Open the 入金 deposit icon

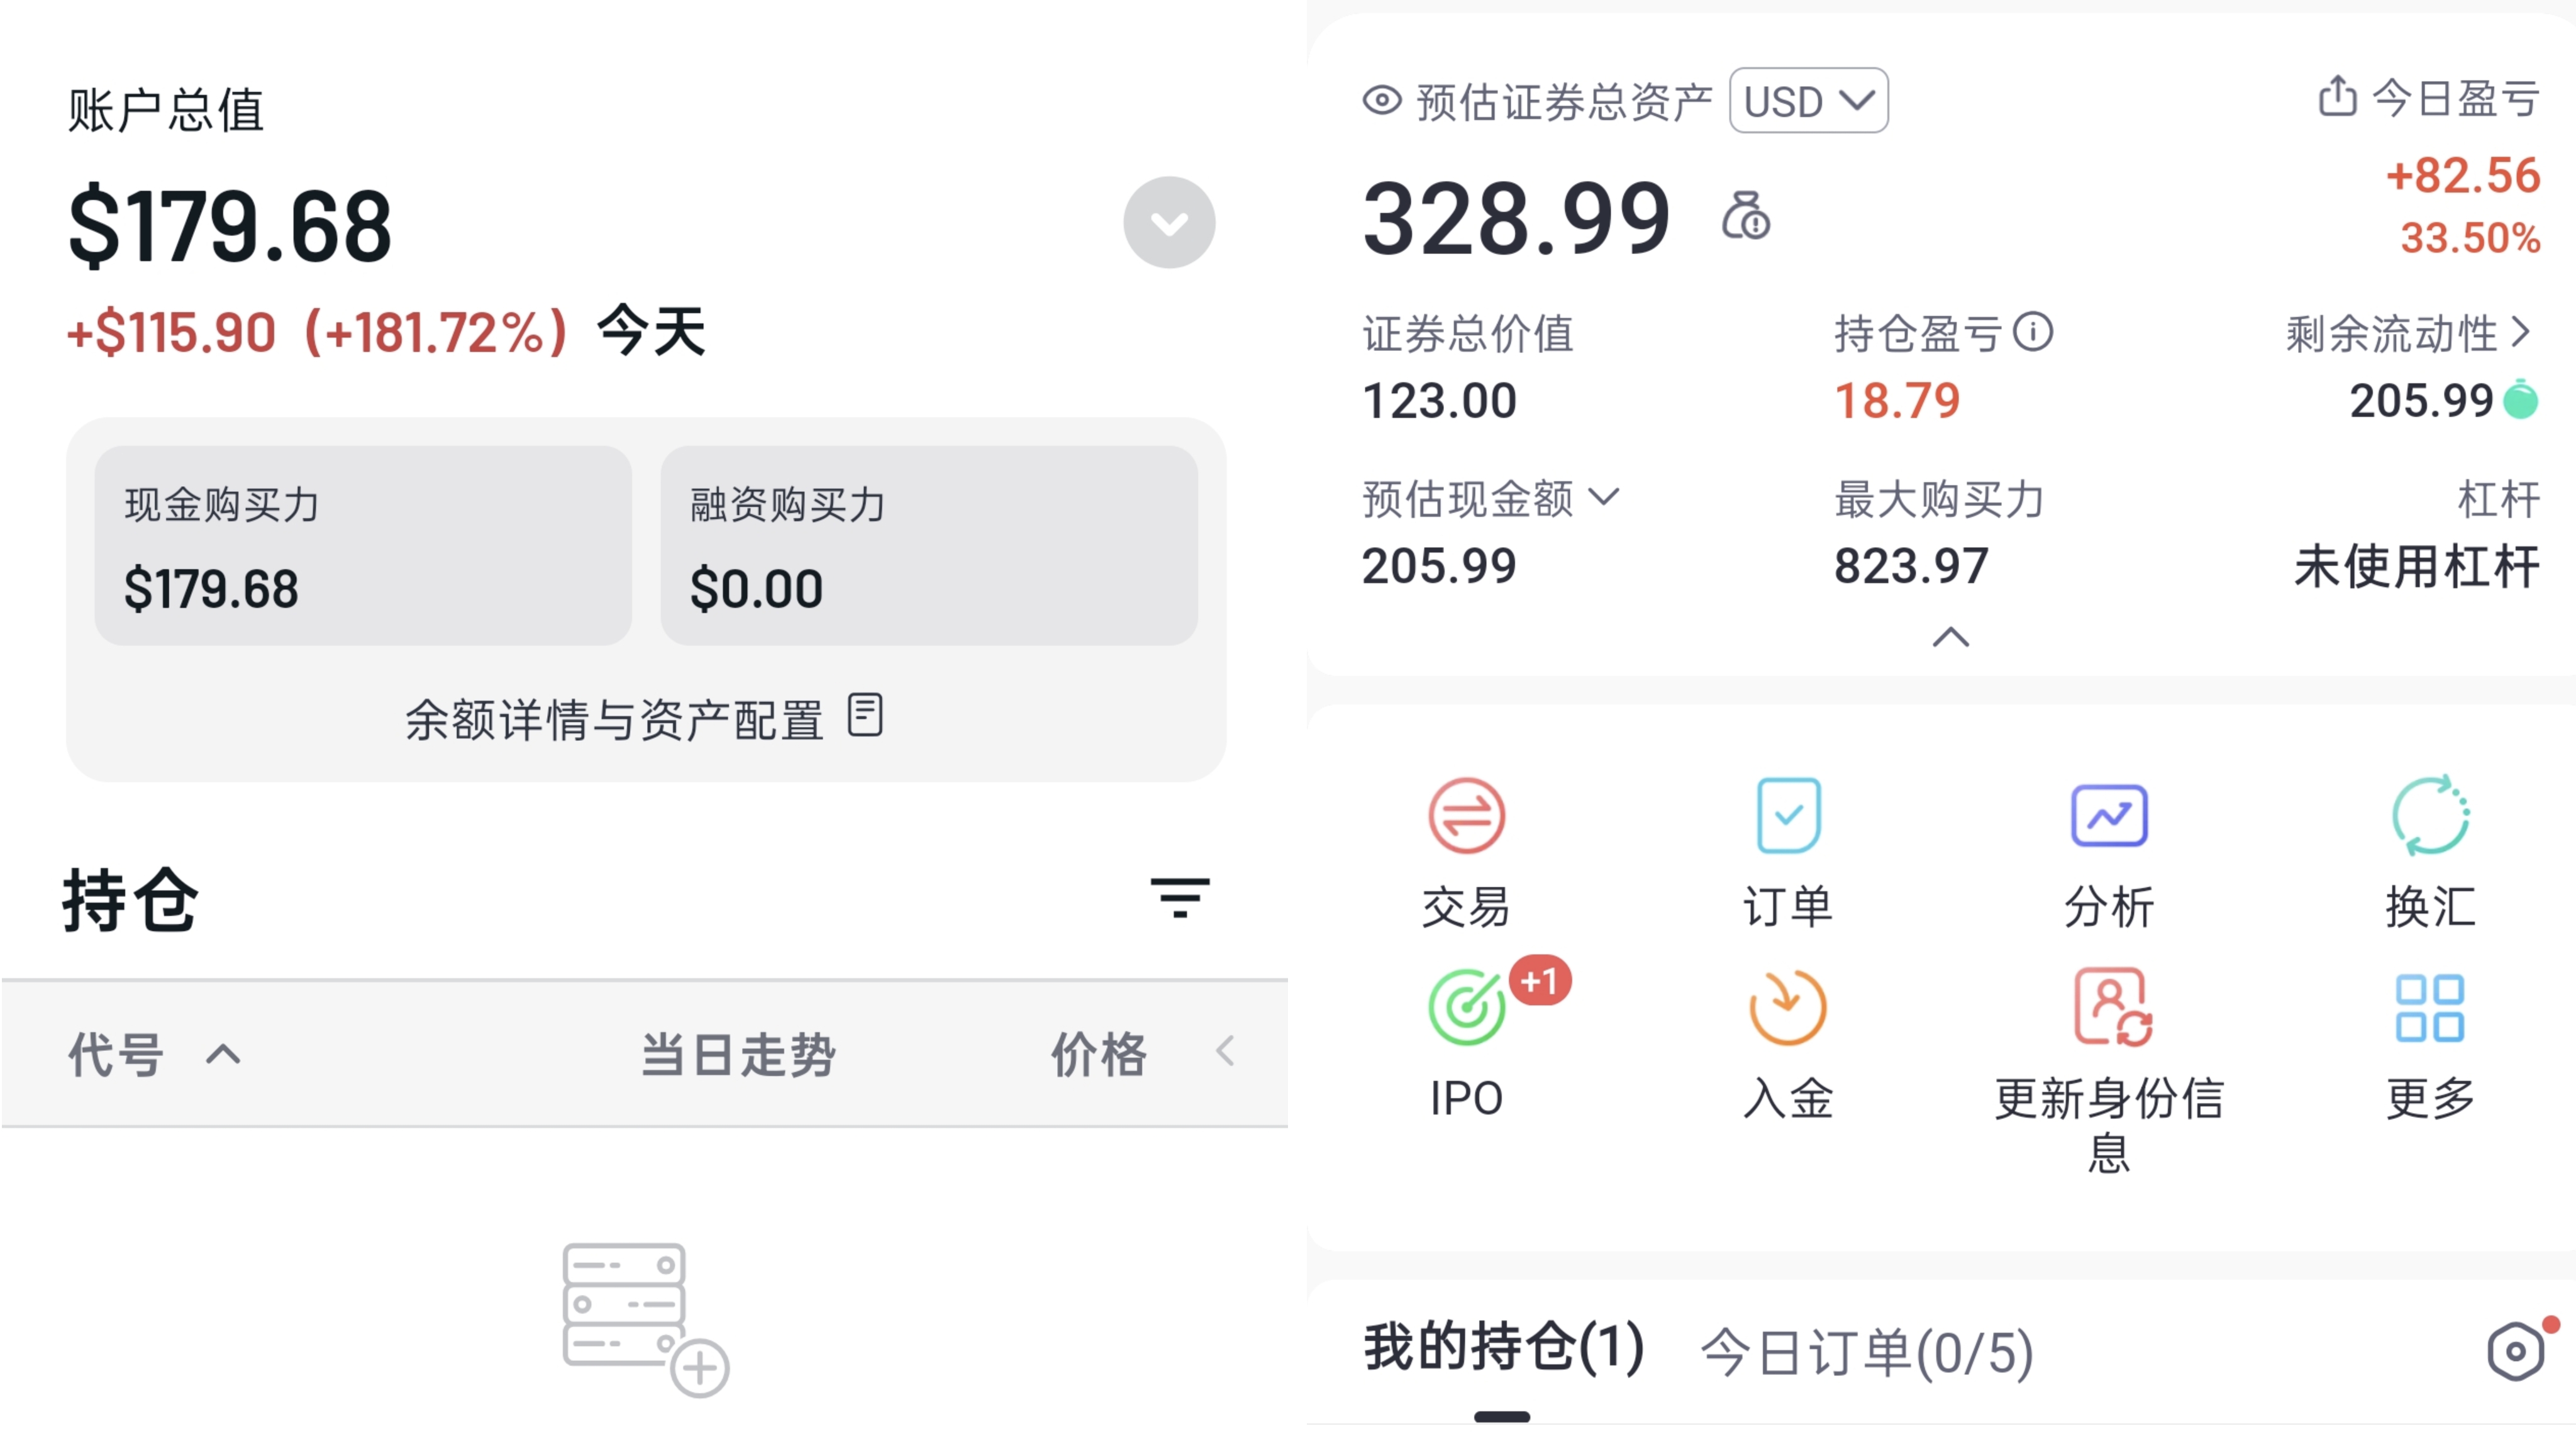1788,1007
